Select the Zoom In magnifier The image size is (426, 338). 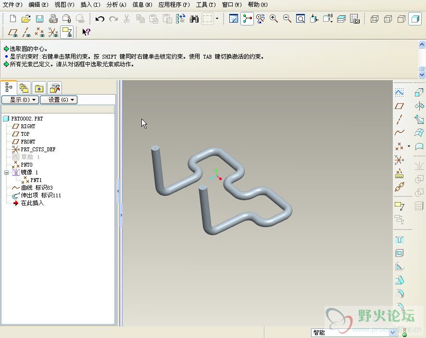(274, 19)
